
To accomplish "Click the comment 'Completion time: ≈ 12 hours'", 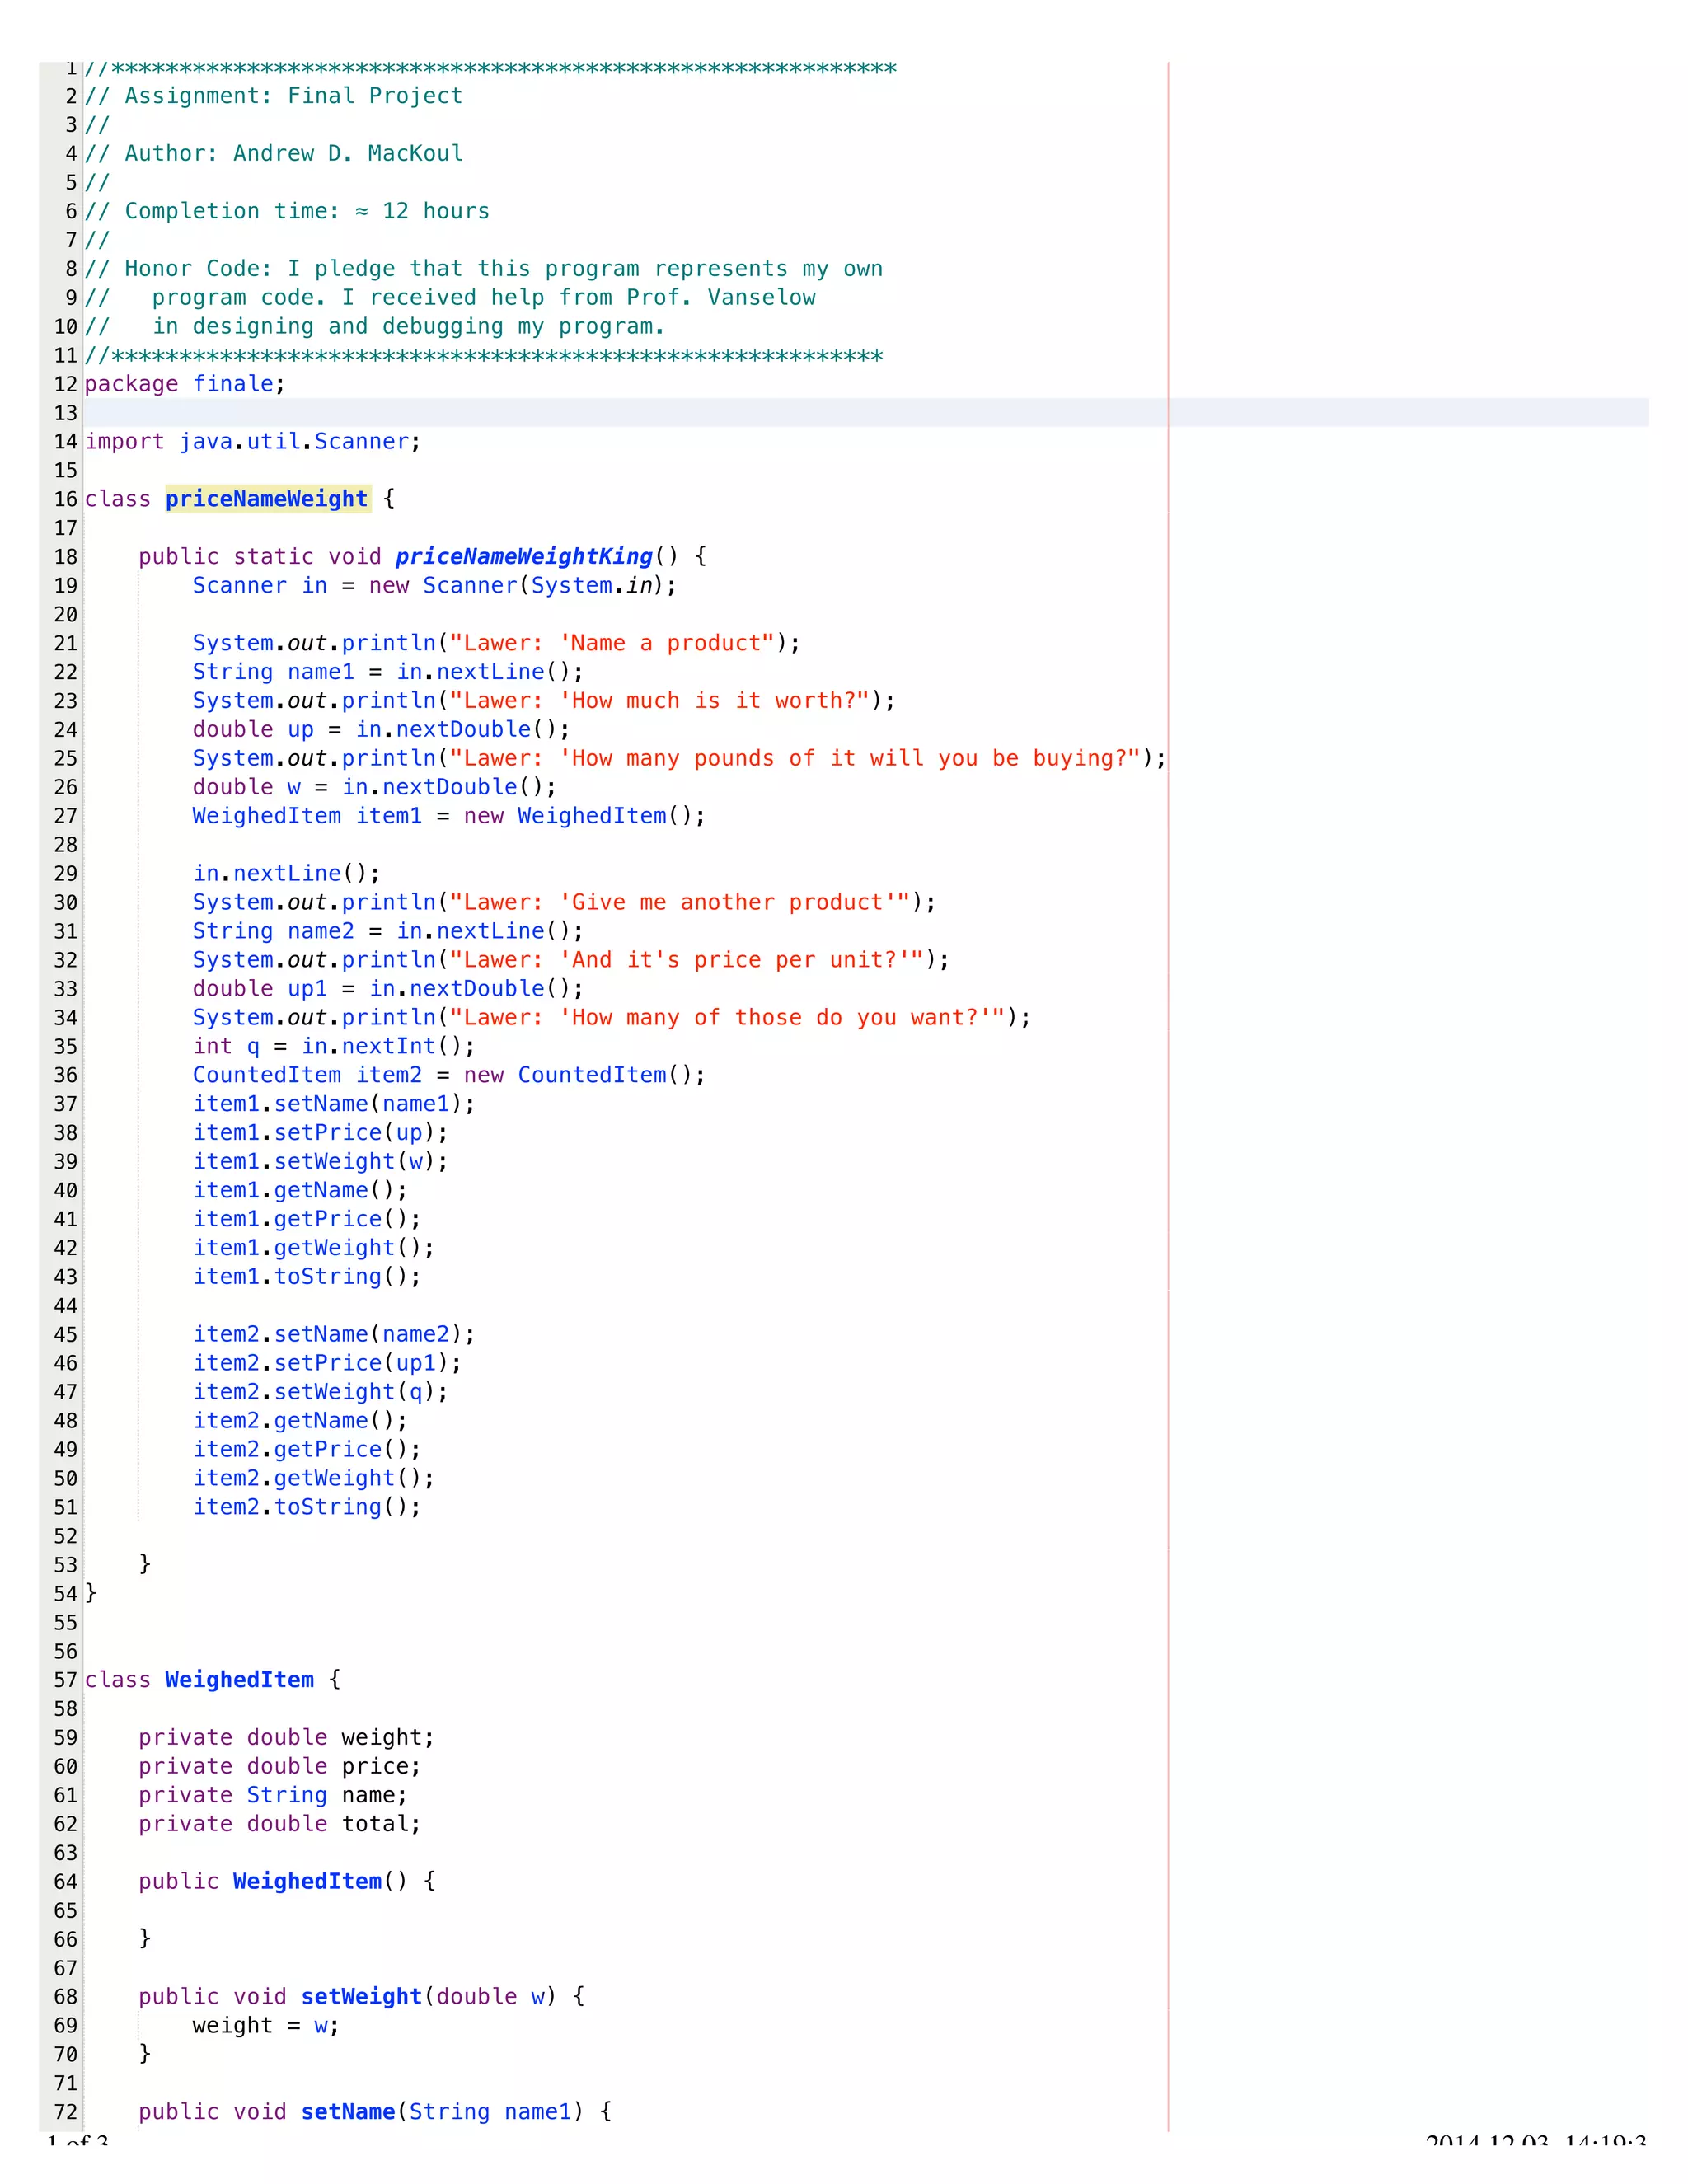I will [x=307, y=211].
